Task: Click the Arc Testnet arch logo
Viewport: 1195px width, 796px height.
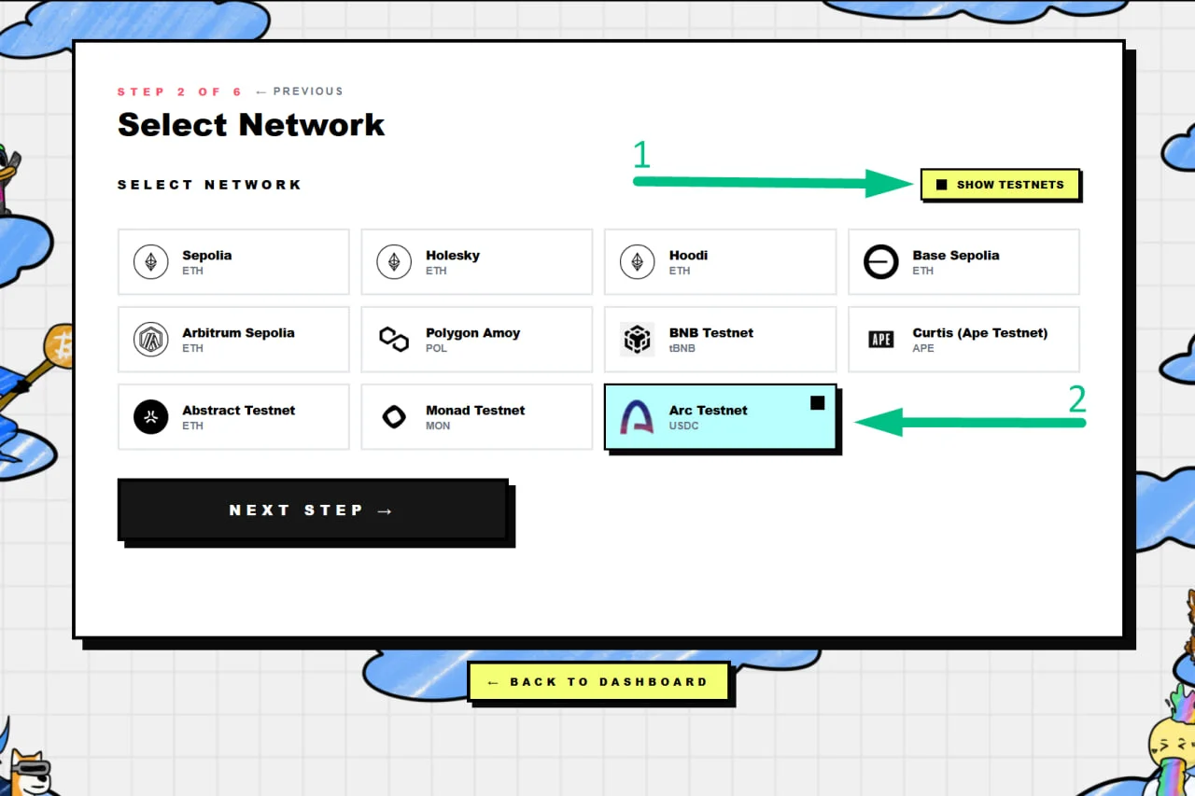Action: click(638, 417)
